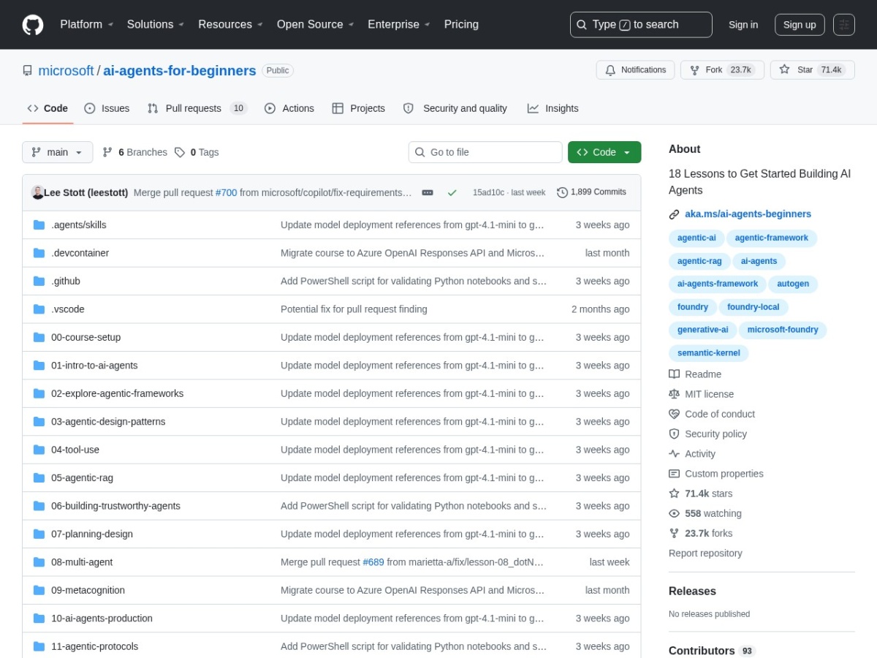877x658 pixels.
Task: Open the 09-metacognition folder
Action: point(88,590)
